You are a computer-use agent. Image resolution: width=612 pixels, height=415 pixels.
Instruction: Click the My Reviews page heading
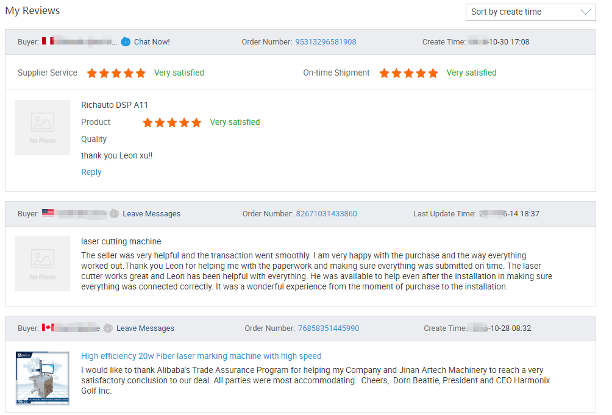click(x=32, y=10)
